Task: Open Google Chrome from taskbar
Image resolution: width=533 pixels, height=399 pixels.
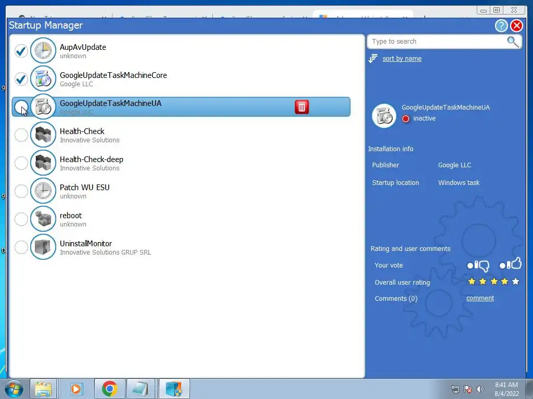Action: (109, 389)
